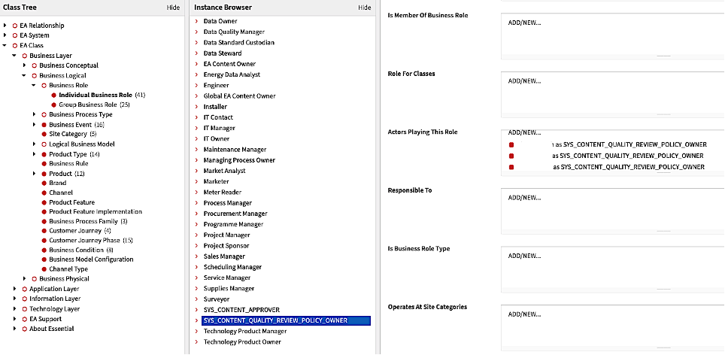Click the red dot beside Individual Business Role
This screenshot has width=725, height=355.
pos(54,96)
